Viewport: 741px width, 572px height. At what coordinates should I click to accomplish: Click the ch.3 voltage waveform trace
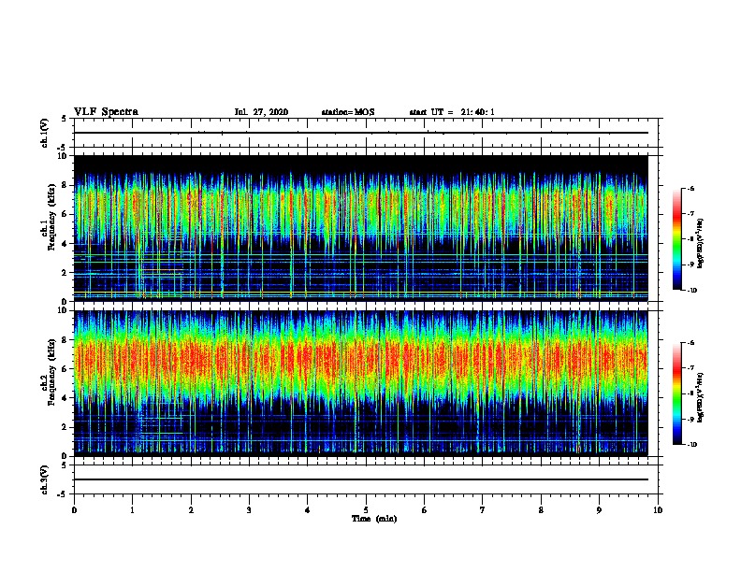point(361,479)
